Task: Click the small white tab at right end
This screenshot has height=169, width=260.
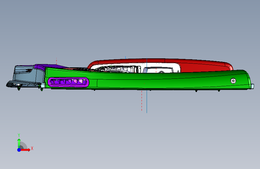Action: [x=253, y=86]
